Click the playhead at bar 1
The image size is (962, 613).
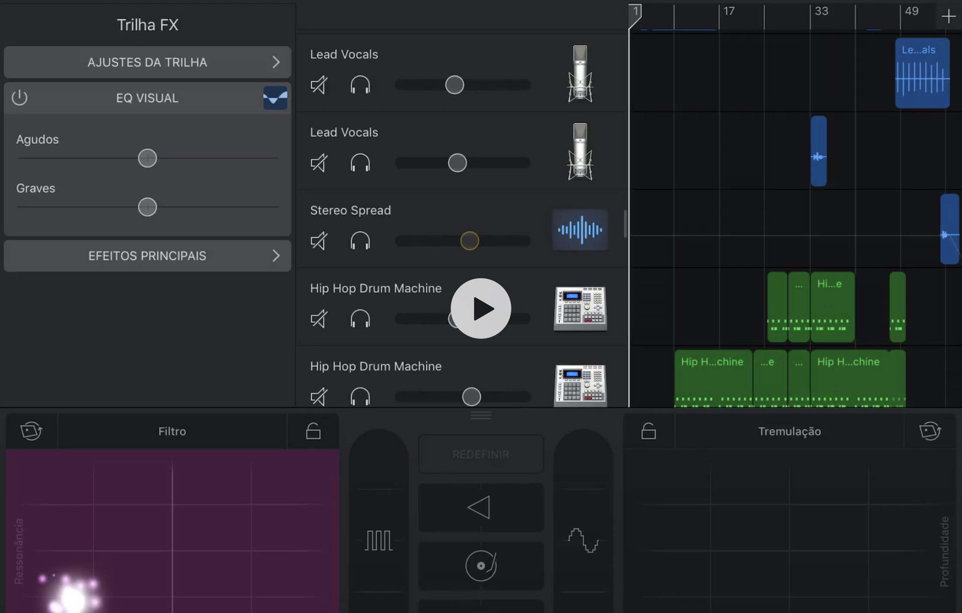coord(635,16)
